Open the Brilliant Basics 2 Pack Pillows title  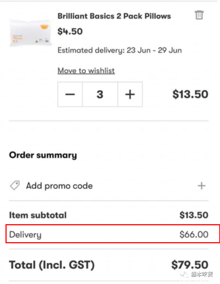[x=114, y=16]
